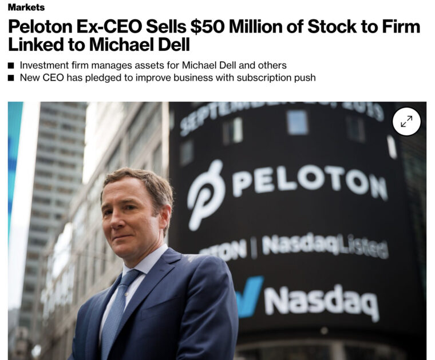435x360 pixels.
Task: Click the first bullet square marker
Action: [x=11, y=65]
